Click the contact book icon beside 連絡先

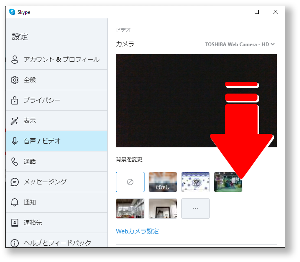[15, 223]
